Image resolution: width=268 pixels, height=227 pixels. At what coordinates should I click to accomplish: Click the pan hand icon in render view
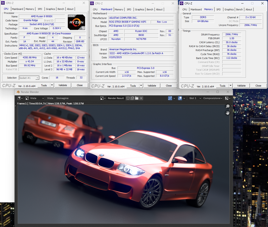227,113
